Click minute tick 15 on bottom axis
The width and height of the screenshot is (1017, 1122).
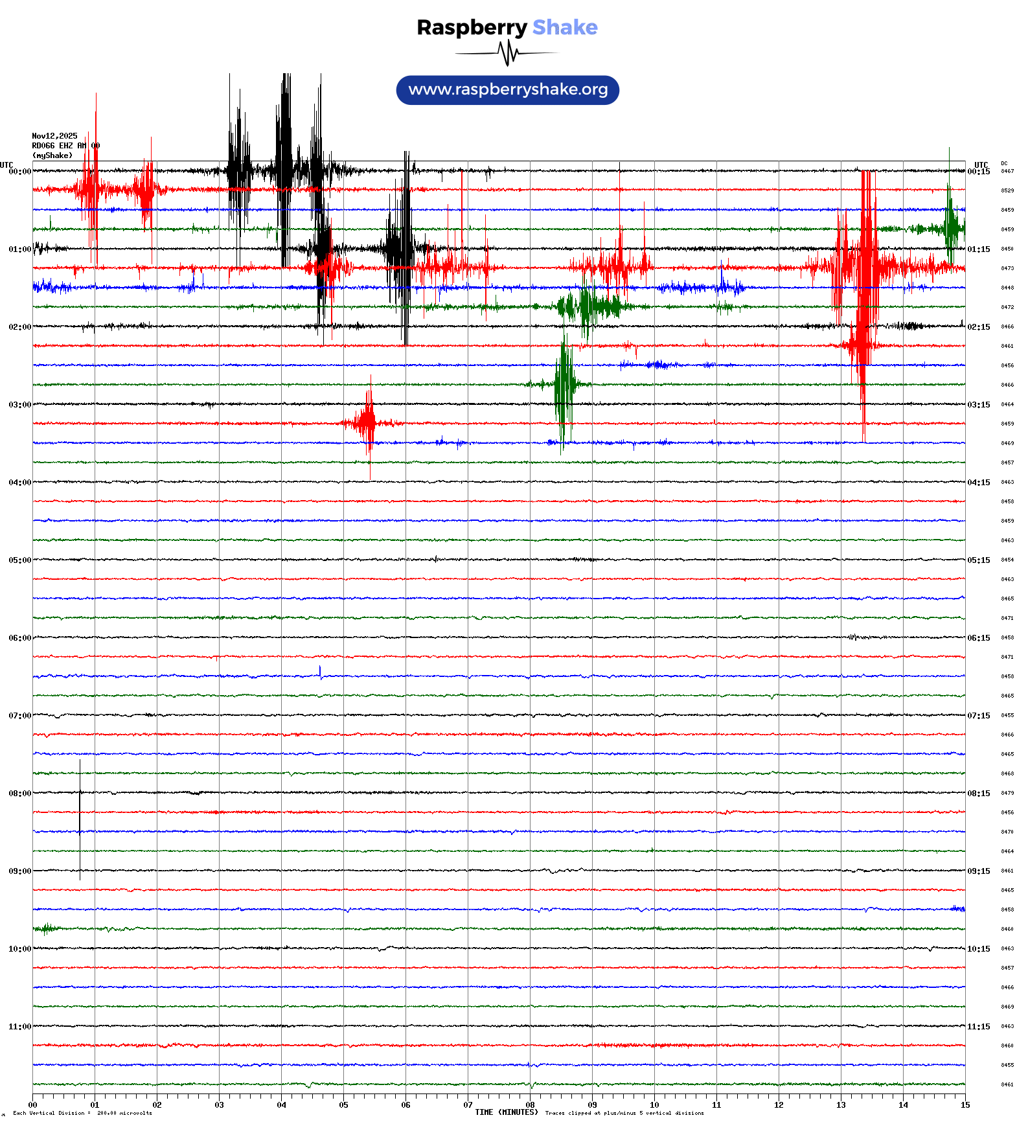click(965, 1105)
